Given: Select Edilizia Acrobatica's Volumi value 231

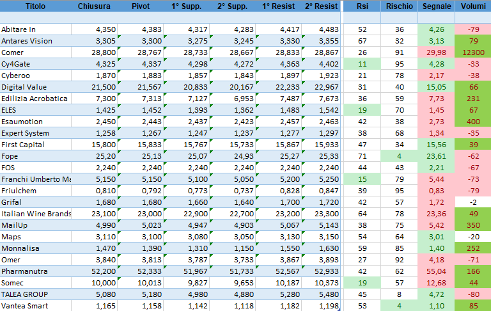Looking at the screenshot, I should point(473,99).
